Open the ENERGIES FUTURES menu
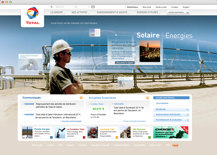The image size is (217, 155). pyautogui.click(x=147, y=12)
